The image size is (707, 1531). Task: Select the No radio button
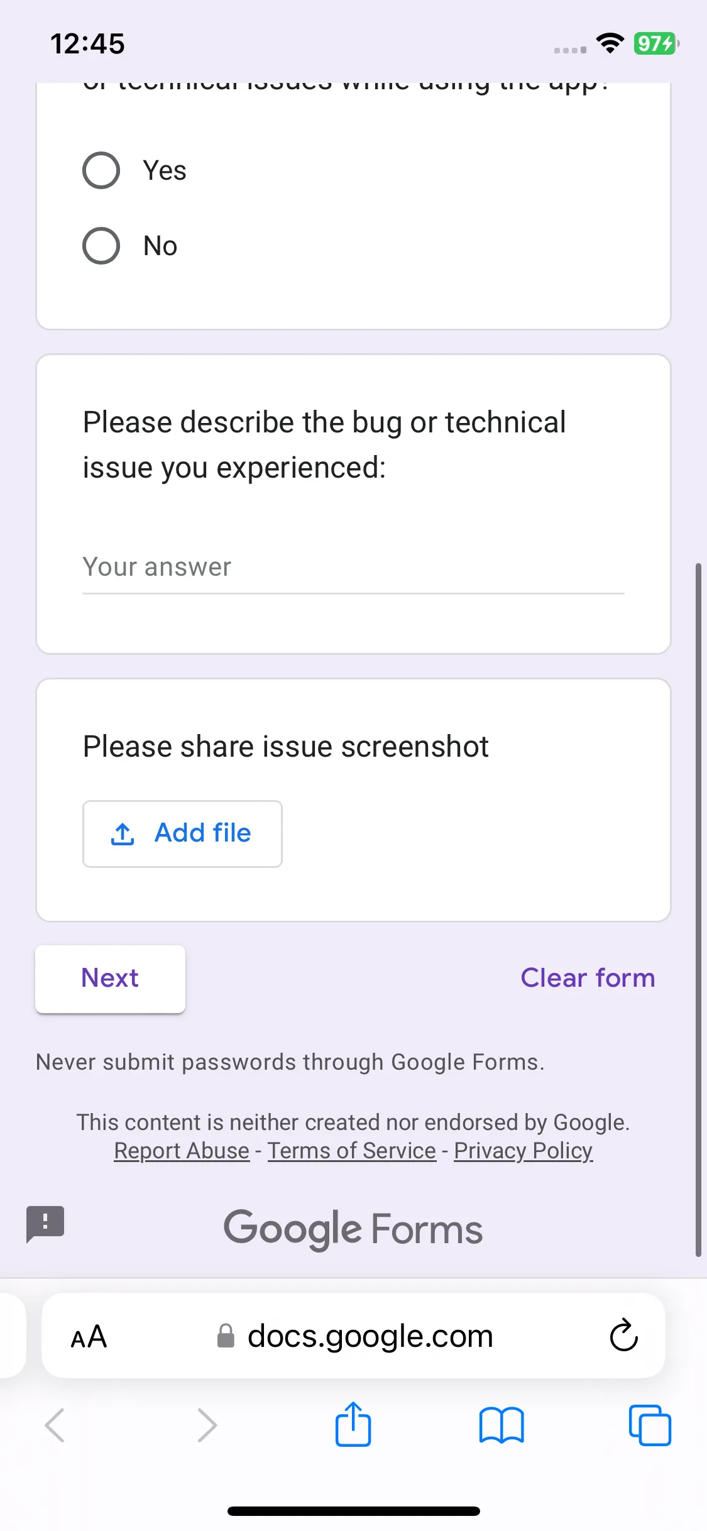[101, 246]
